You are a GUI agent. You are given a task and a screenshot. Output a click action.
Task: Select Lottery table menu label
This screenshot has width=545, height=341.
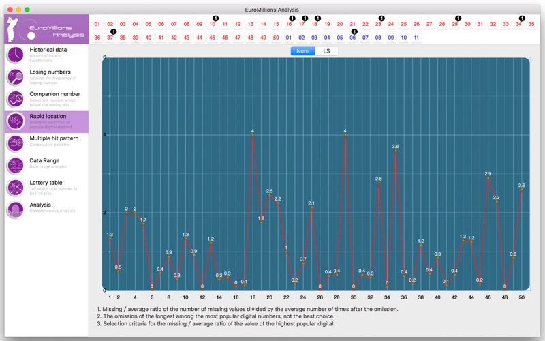coord(46,183)
